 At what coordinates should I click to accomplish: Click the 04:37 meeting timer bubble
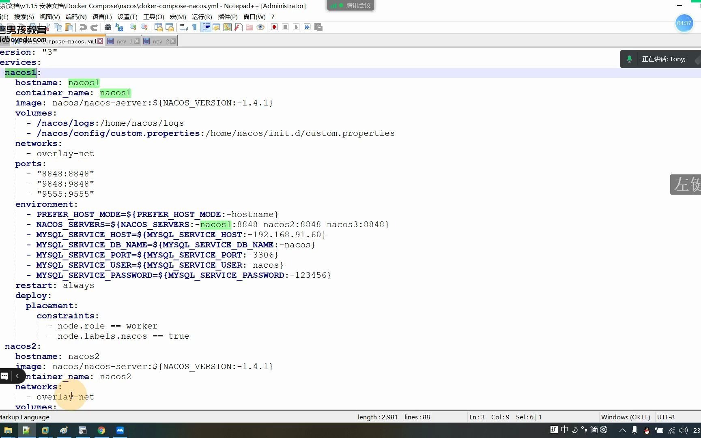click(x=684, y=23)
